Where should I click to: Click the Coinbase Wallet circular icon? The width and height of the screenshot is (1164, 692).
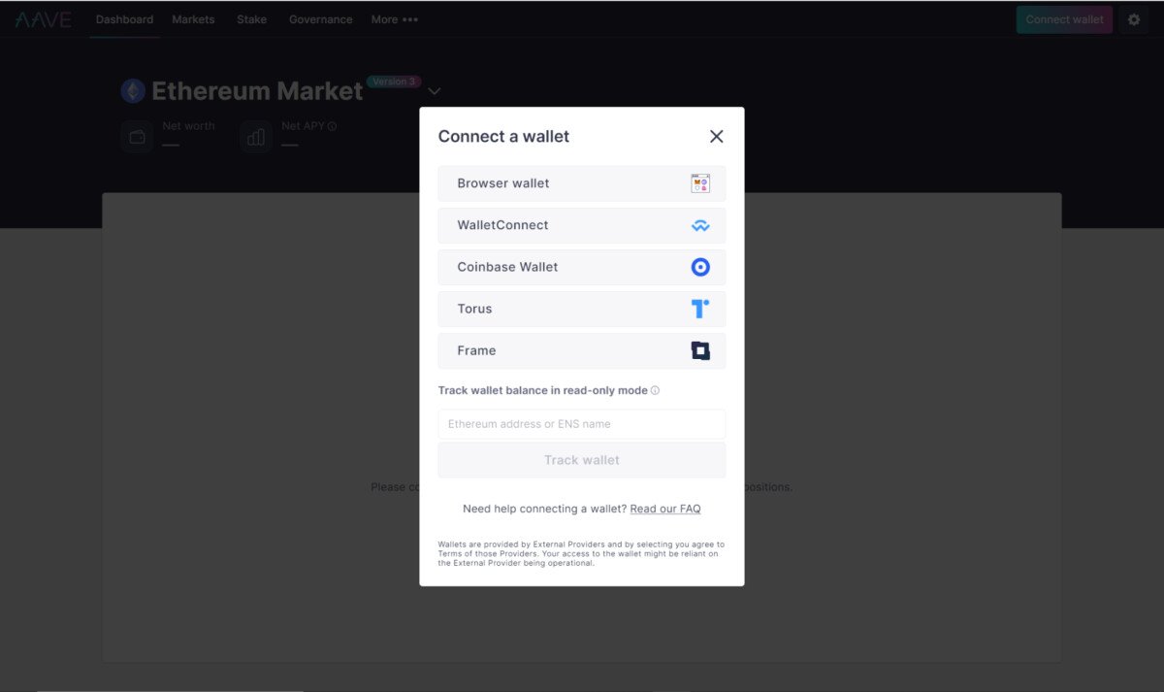pos(700,266)
